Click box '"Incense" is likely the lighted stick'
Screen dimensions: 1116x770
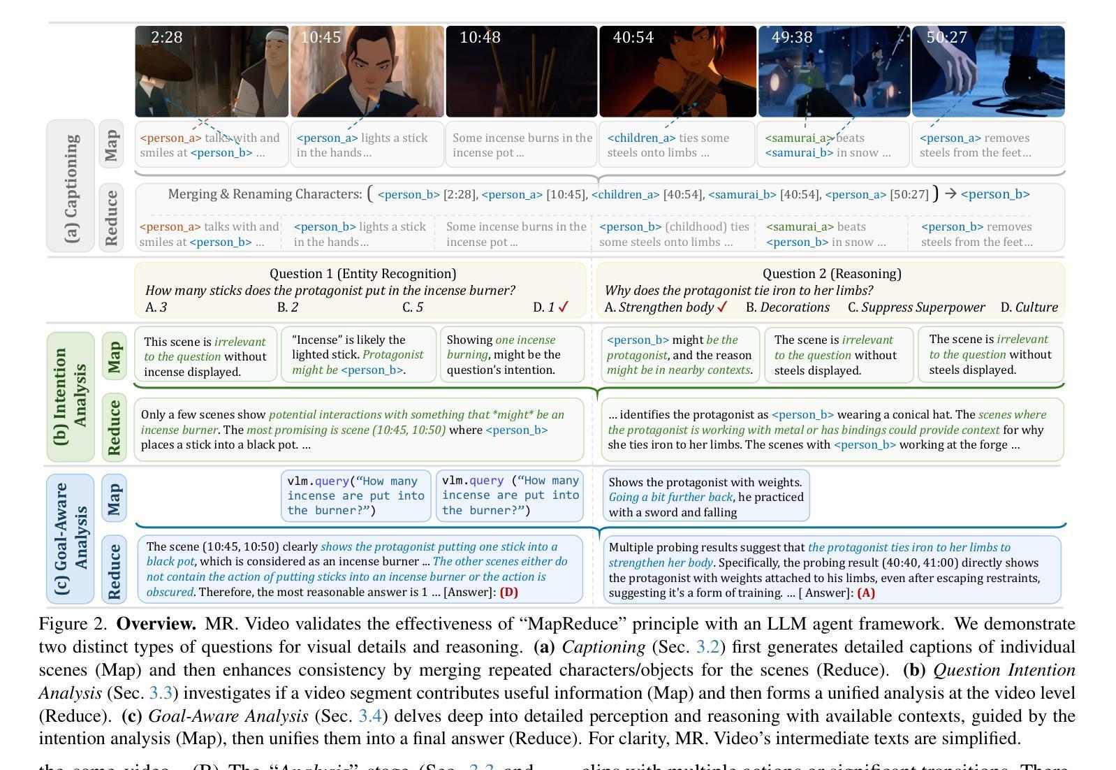(x=359, y=354)
